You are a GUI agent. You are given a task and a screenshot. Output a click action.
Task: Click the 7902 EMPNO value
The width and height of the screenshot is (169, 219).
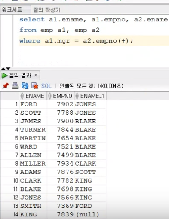(x=65, y=104)
